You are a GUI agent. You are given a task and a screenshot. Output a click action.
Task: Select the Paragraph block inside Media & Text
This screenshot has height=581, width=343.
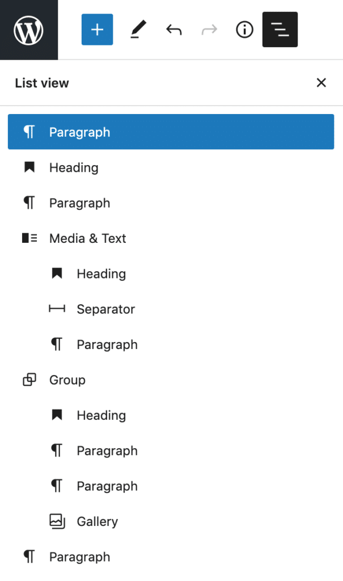(107, 344)
